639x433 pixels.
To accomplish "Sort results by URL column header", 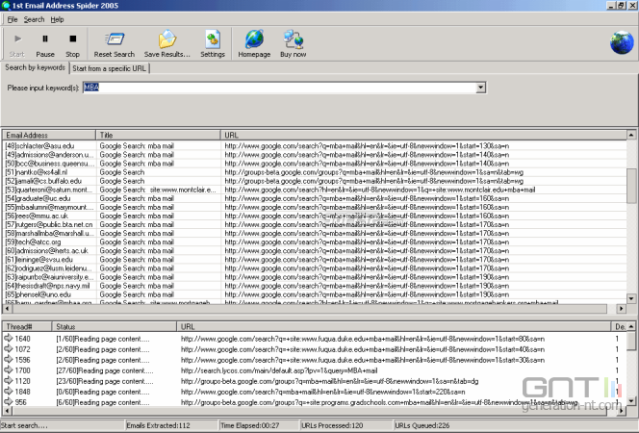I will click(423, 136).
